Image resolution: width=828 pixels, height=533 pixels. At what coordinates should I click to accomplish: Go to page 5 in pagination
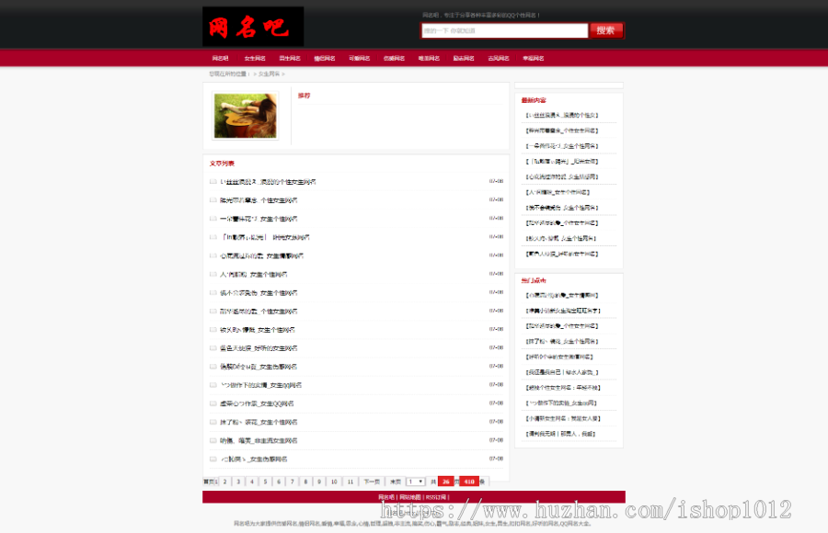pyautogui.click(x=265, y=482)
